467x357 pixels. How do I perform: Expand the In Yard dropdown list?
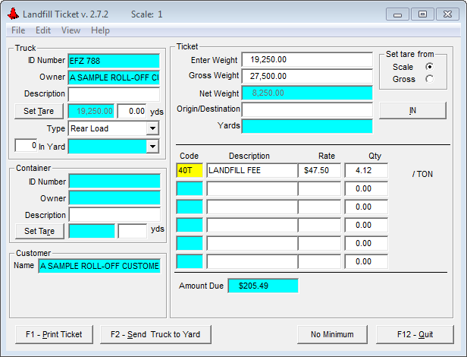click(152, 146)
